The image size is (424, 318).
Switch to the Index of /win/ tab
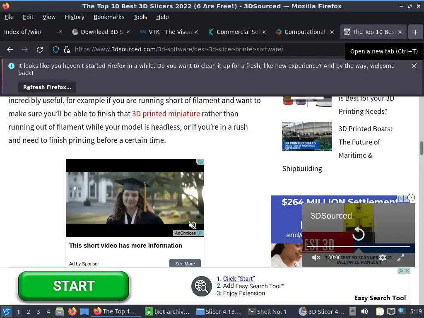pos(30,32)
